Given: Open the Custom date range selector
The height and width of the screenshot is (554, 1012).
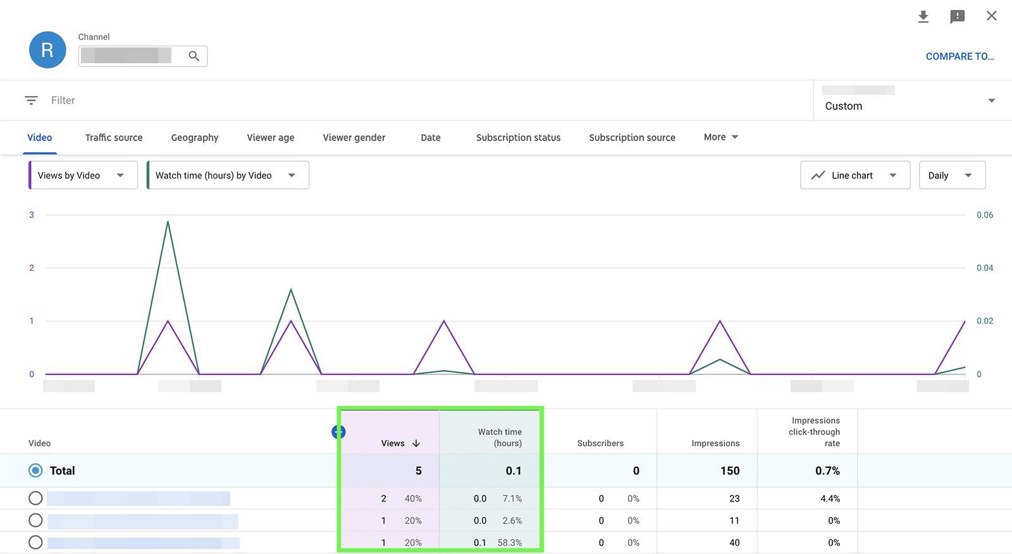Looking at the screenshot, I should coord(910,101).
